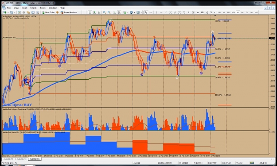277x166 pixels.
Task: Switch to D1 timeframe
Action: tap(247, 12)
